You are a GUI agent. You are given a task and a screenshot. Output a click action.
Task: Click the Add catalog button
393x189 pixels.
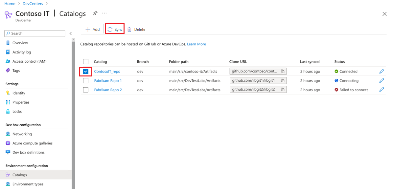click(x=92, y=30)
